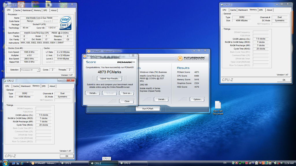
Task: Expand the quick launch overflow chevron
Action: [x=27, y=162]
